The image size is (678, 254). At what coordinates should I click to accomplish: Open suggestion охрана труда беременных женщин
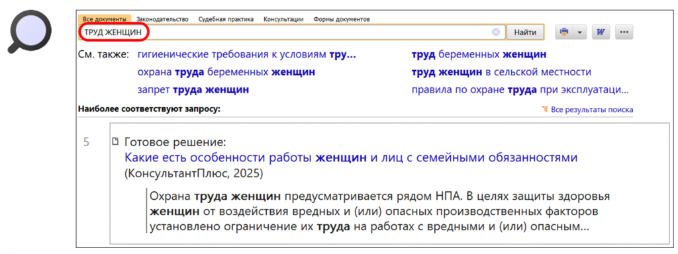226,72
